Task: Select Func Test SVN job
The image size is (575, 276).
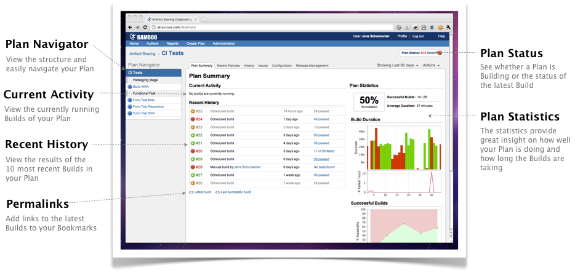Action: pyautogui.click(x=143, y=114)
